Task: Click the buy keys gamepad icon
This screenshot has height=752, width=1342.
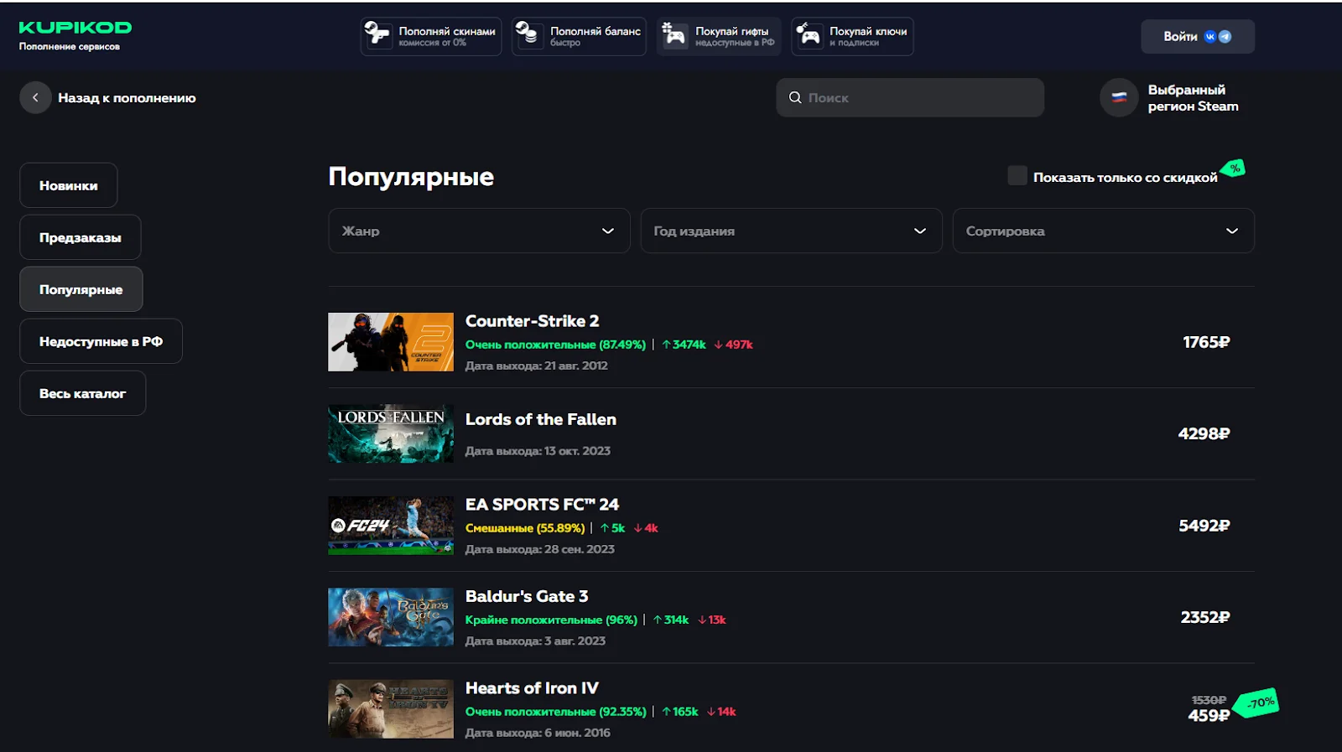Action: point(809,35)
